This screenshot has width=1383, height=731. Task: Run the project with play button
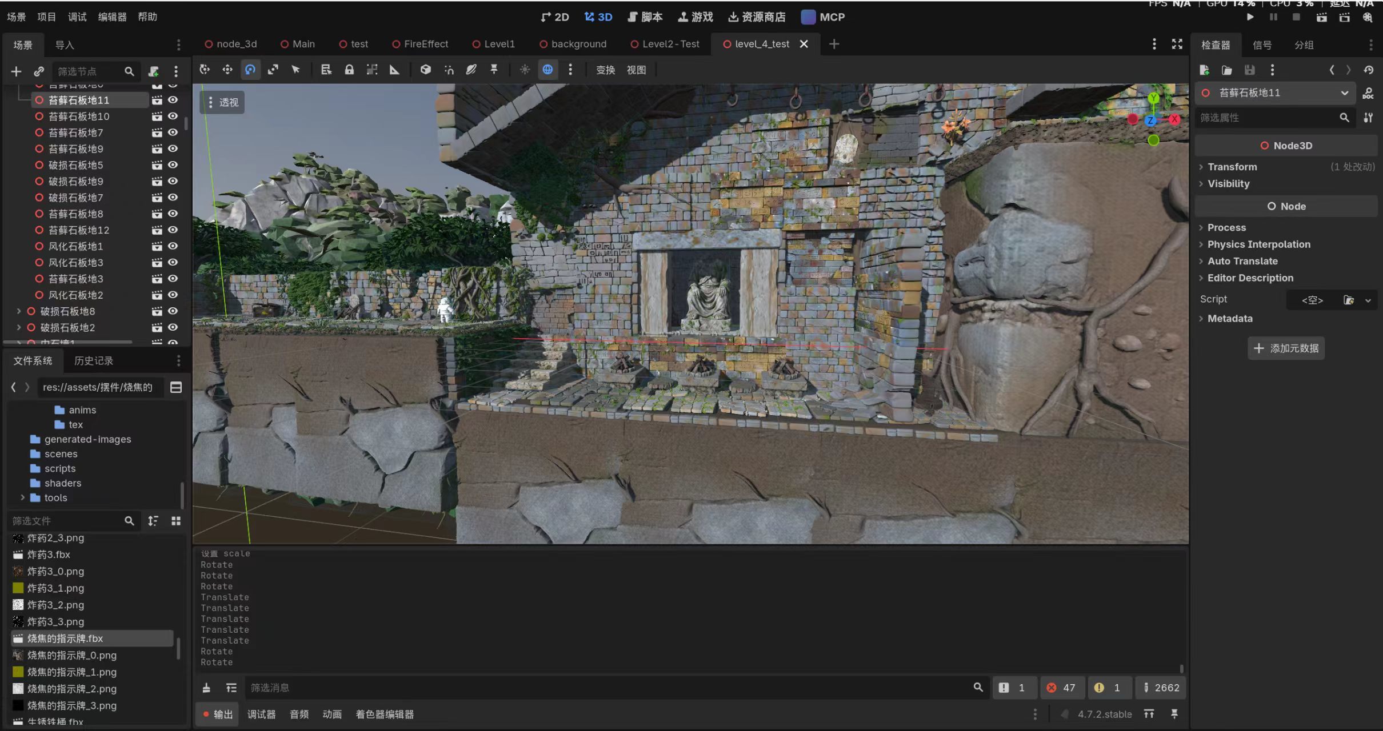(1250, 18)
